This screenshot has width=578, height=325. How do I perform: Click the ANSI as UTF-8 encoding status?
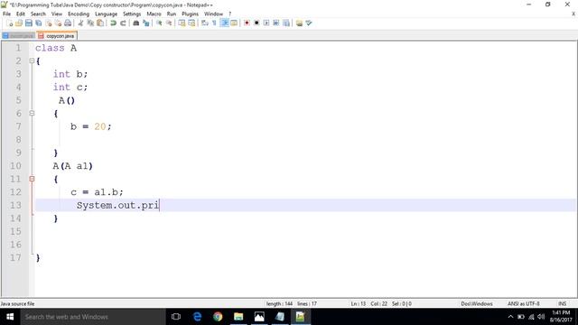pyautogui.click(x=524, y=303)
